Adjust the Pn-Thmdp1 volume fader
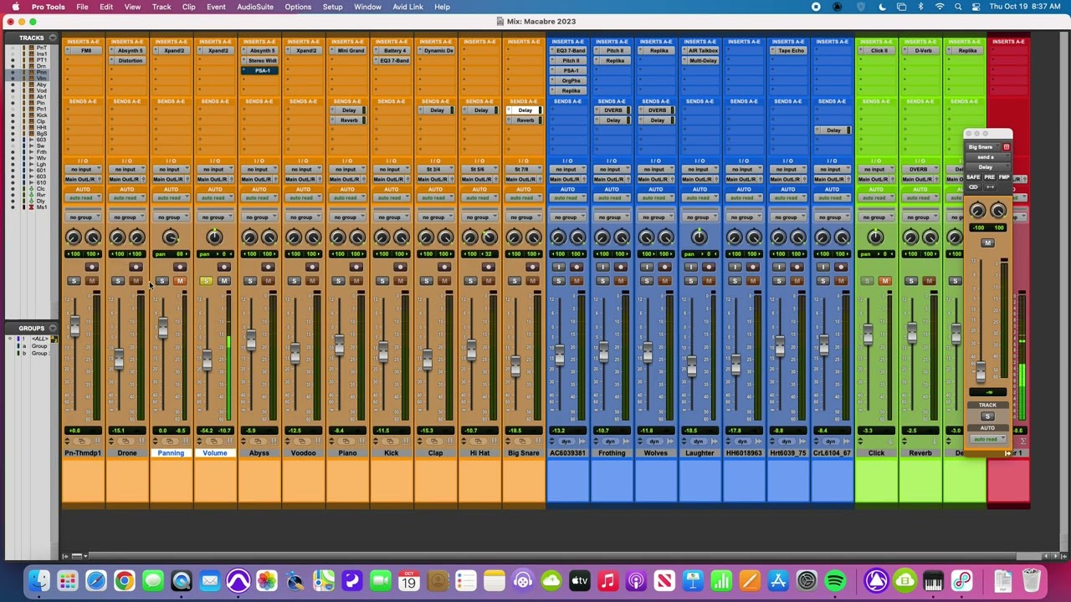Image resolution: width=1071 pixels, height=602 pixels. [x=74, y=326]
